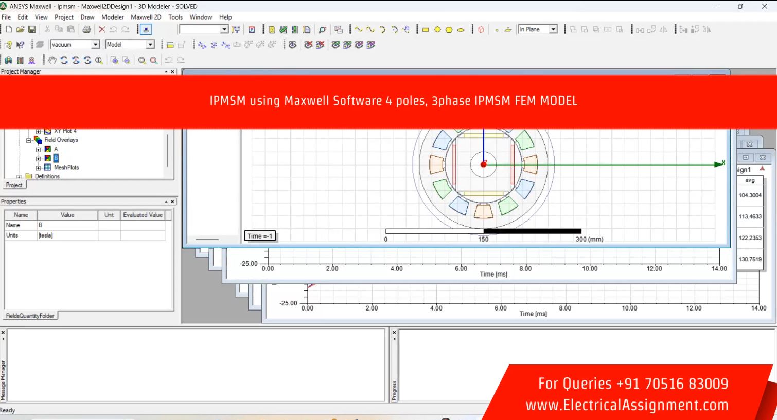Screen dimensions: 777x420
Task: Expand the MeshPlots tree node
Action: 38,168
